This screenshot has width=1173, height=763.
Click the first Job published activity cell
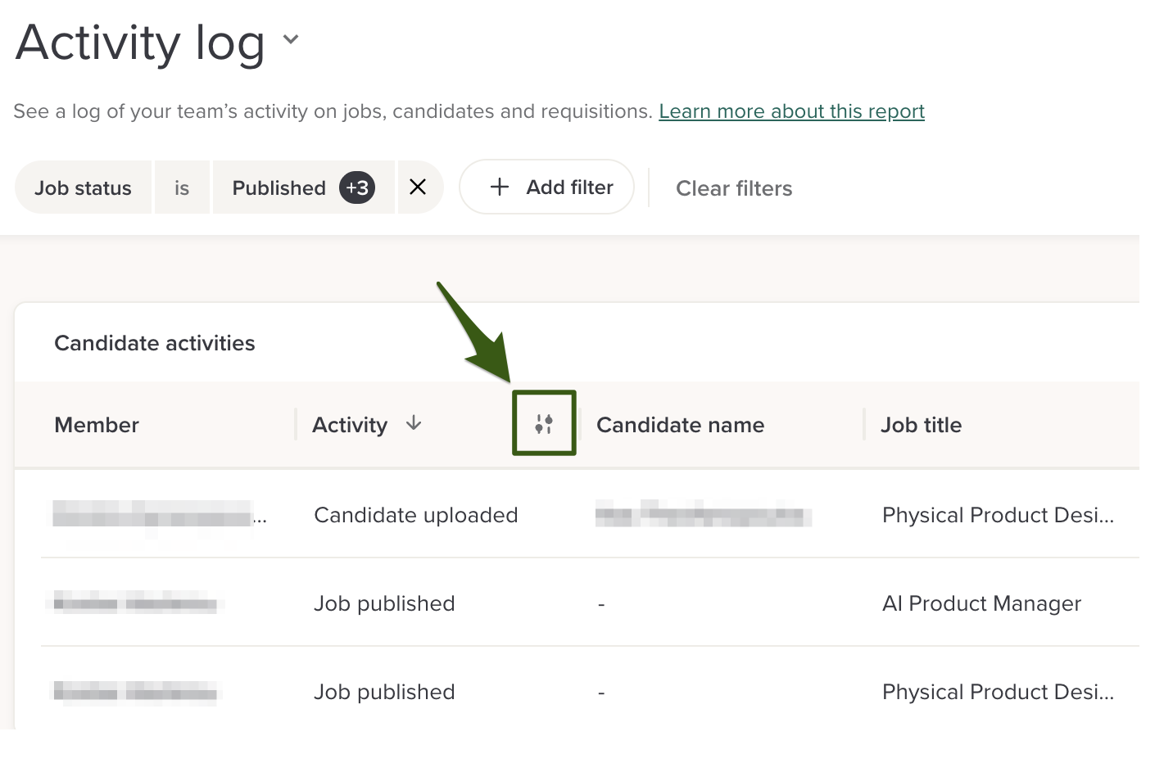point(384,603)
